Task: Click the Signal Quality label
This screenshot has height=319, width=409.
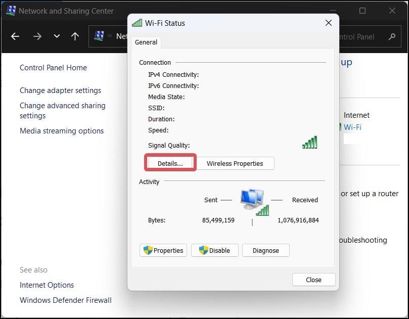Action: 169,145
